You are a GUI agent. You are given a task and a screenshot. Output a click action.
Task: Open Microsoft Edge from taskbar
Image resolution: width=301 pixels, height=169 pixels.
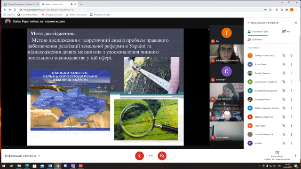point(27,166)
